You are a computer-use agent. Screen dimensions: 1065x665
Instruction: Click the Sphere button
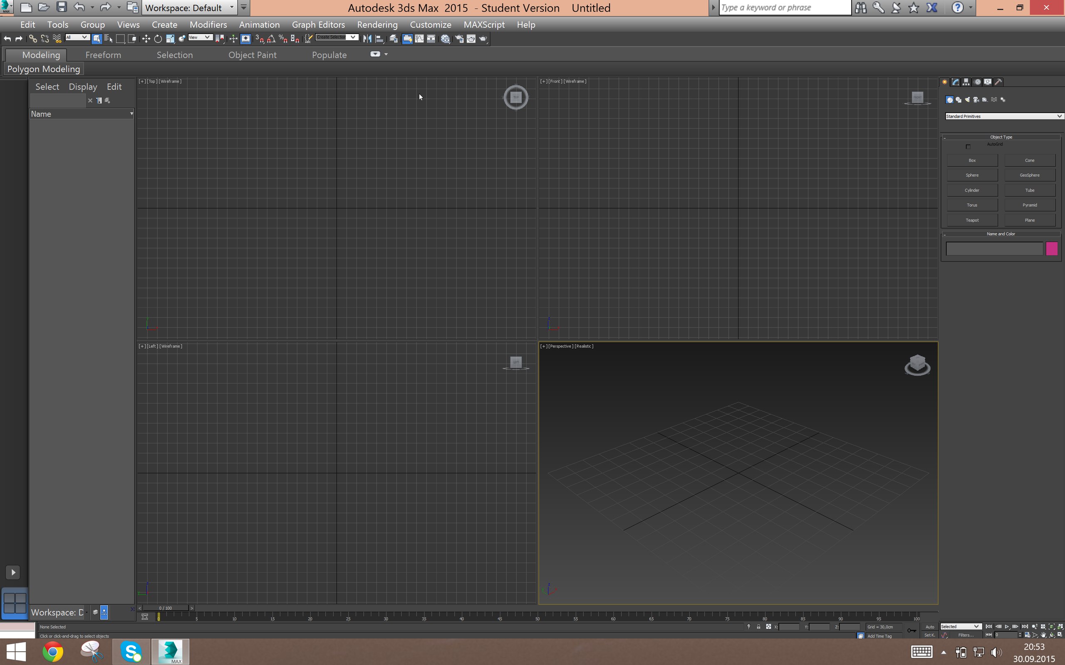pos(972,175)
